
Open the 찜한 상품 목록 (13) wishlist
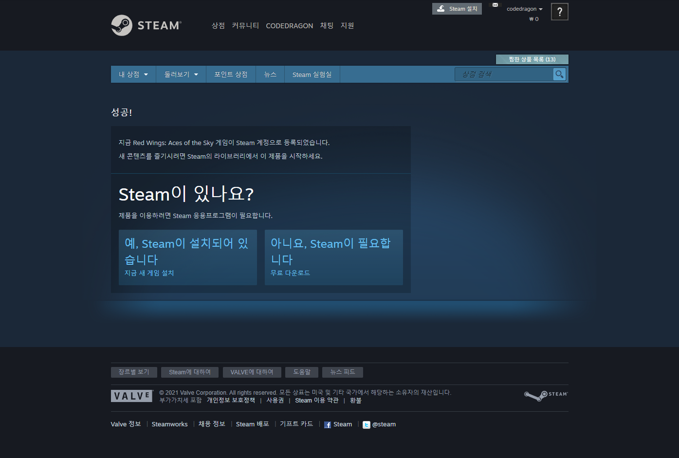pyautogui.click(x=532, y=59)
